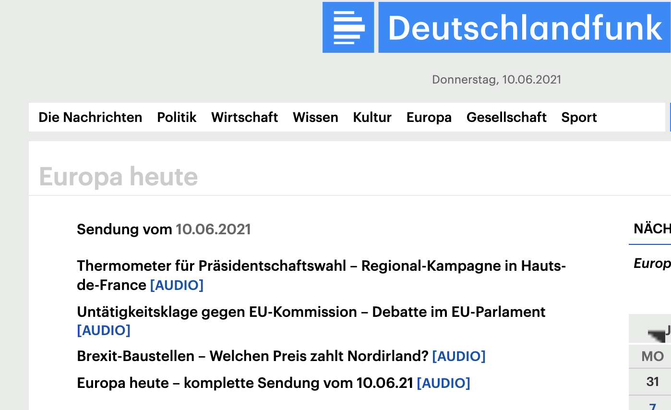Screen dimensions: 671x410
Task: Play audio for Untätigkeitsklage EU-Kommission story
Action: pos(104,330)
